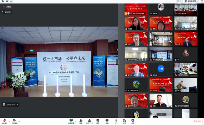Show more participants with the down chevron
The height and width of the screenshot is (125, 204).
[x=161, y=115]
